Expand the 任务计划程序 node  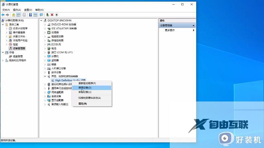pos(7,28)
